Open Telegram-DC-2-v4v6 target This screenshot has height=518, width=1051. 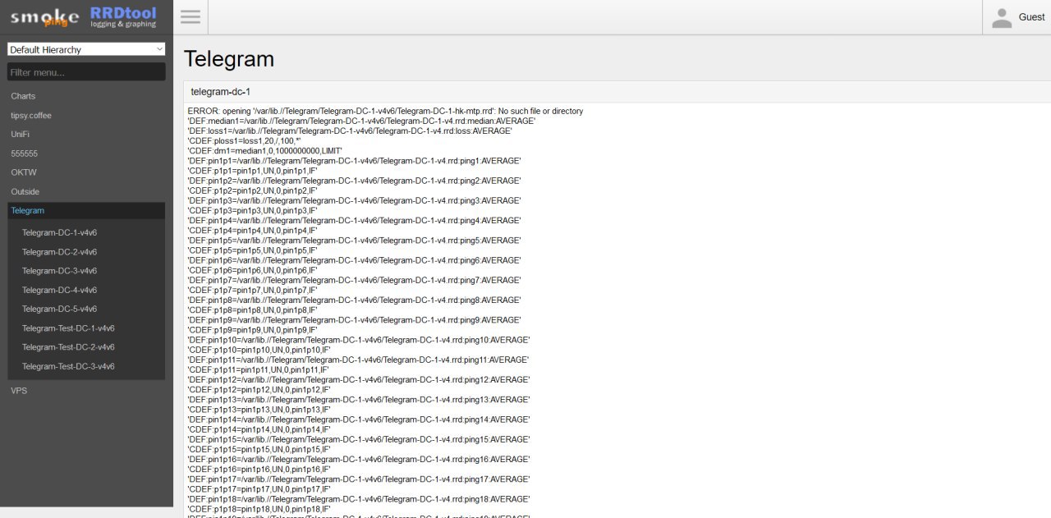coord(59,252)
